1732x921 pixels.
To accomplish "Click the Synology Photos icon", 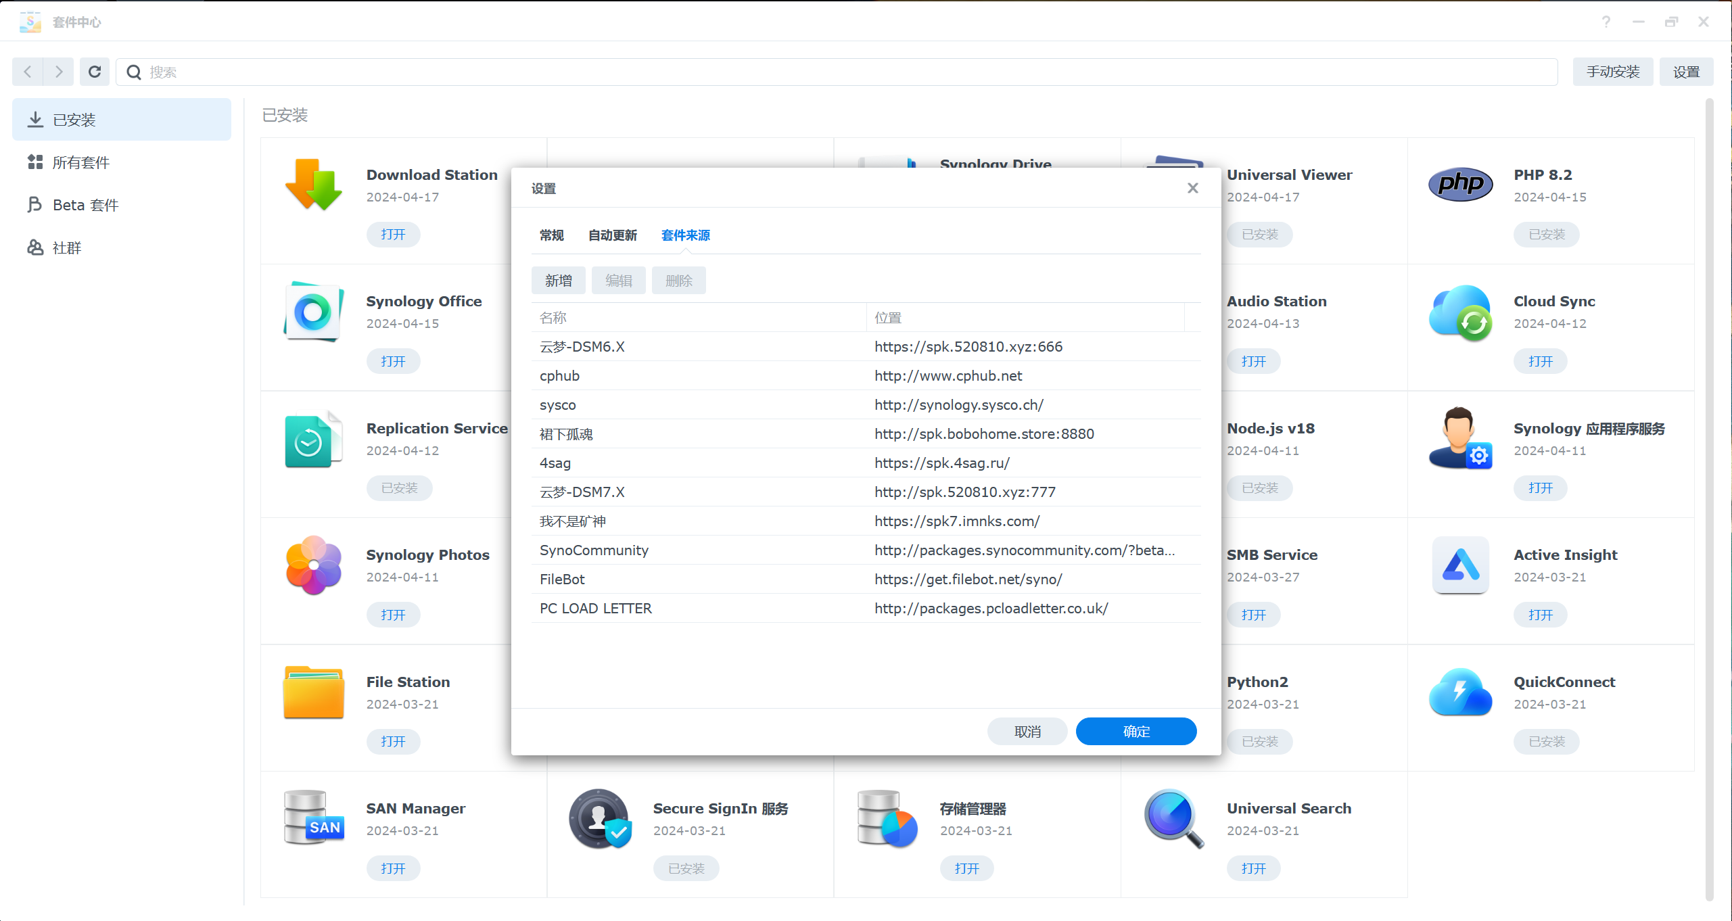I will pos(314,565).
